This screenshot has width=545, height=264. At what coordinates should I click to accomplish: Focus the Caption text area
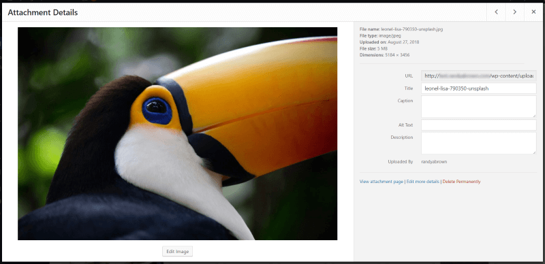[x=479, y=107]
